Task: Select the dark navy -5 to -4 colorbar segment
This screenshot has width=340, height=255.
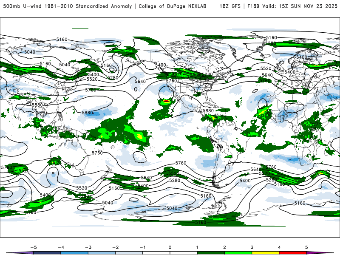Action: (x=47, y=253)
